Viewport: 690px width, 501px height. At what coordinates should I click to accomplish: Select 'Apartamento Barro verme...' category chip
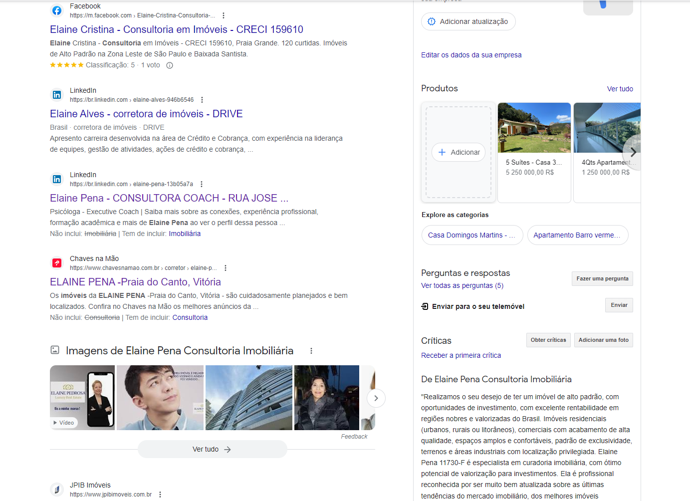pos(578,235)
